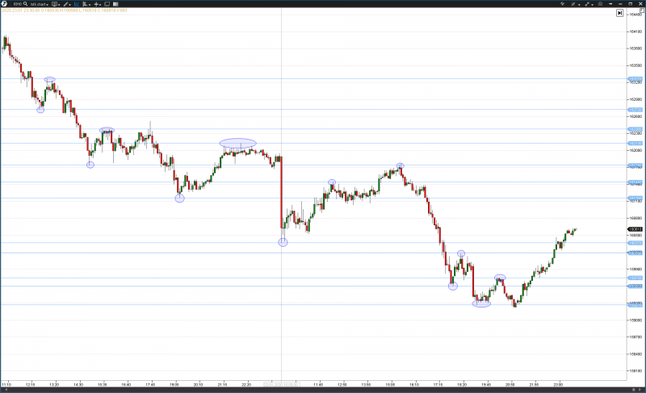Open the drawing settings icon in top right
This screenshot has width=646, height=393.
click(574, 4)
